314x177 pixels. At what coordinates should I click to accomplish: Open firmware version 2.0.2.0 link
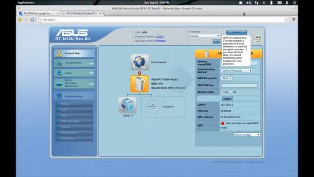[x=160, y=36]
